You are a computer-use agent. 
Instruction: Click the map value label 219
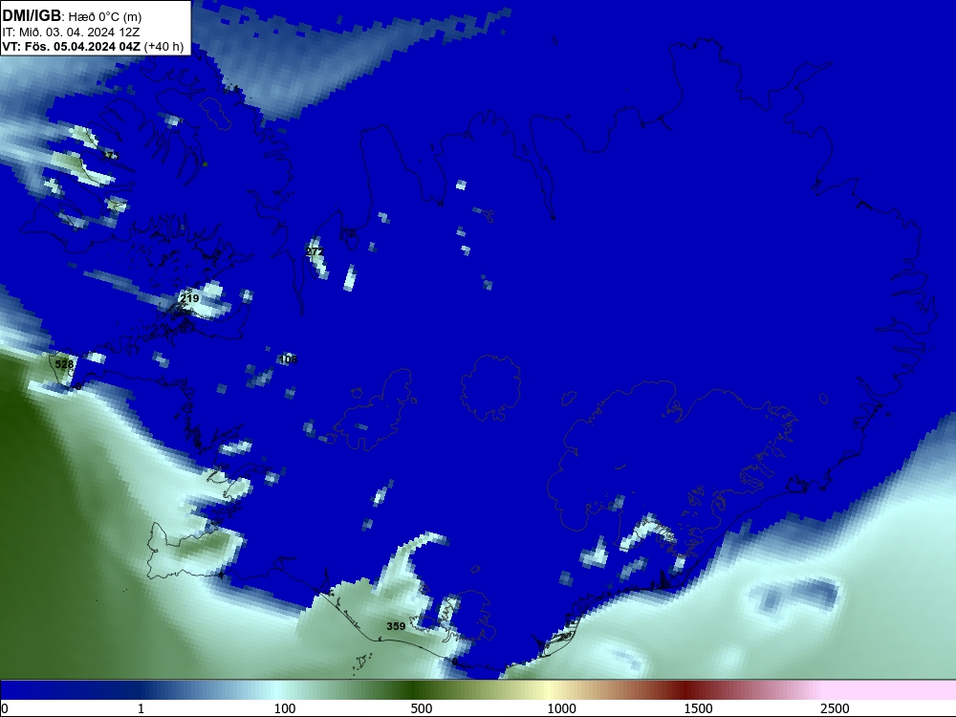coord(189,298)
